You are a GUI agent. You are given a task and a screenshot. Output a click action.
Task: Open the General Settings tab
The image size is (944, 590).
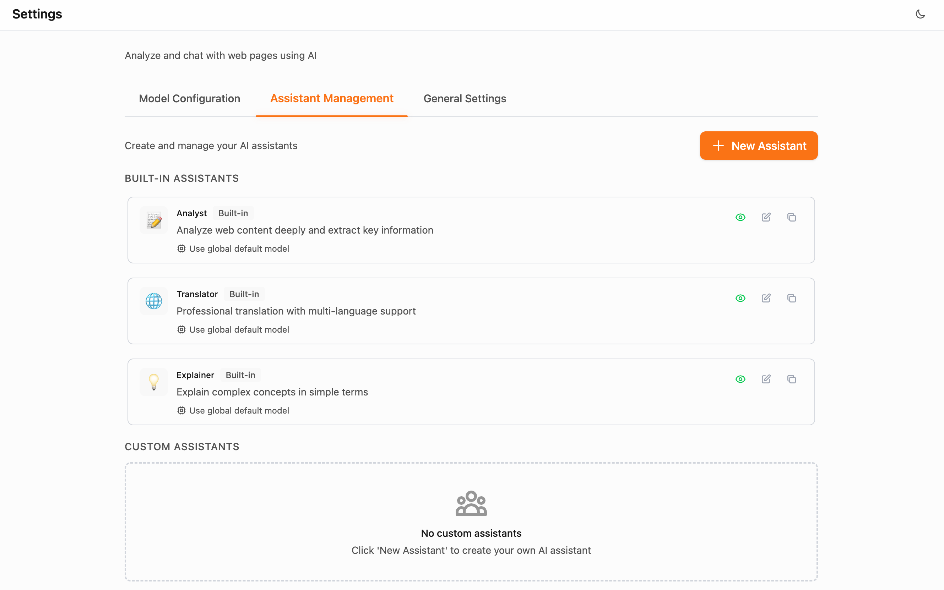tap(465, 98)
